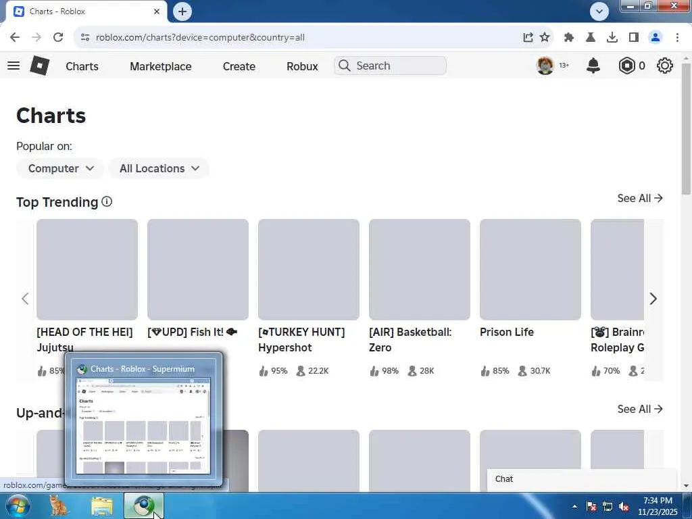Select the Charts - Roblox browser tab
The height and width of the screenshot is (519, 692).
click(x=86, y=11)
